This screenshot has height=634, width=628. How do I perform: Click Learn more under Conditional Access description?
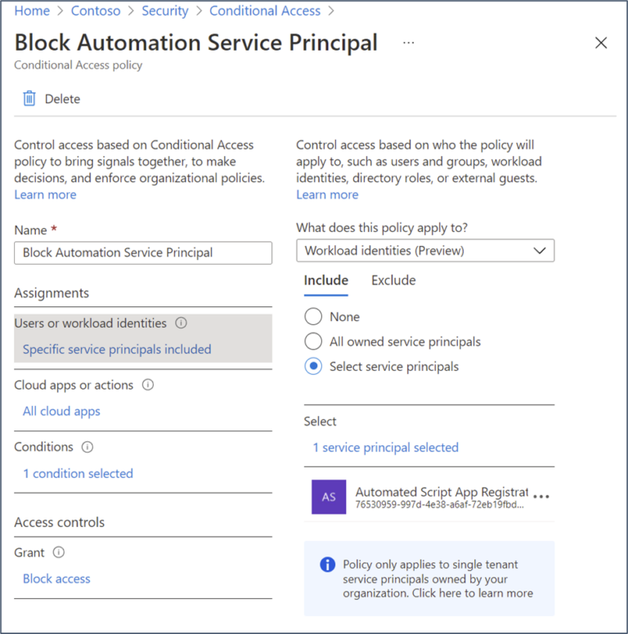click(x=45, y=194)
